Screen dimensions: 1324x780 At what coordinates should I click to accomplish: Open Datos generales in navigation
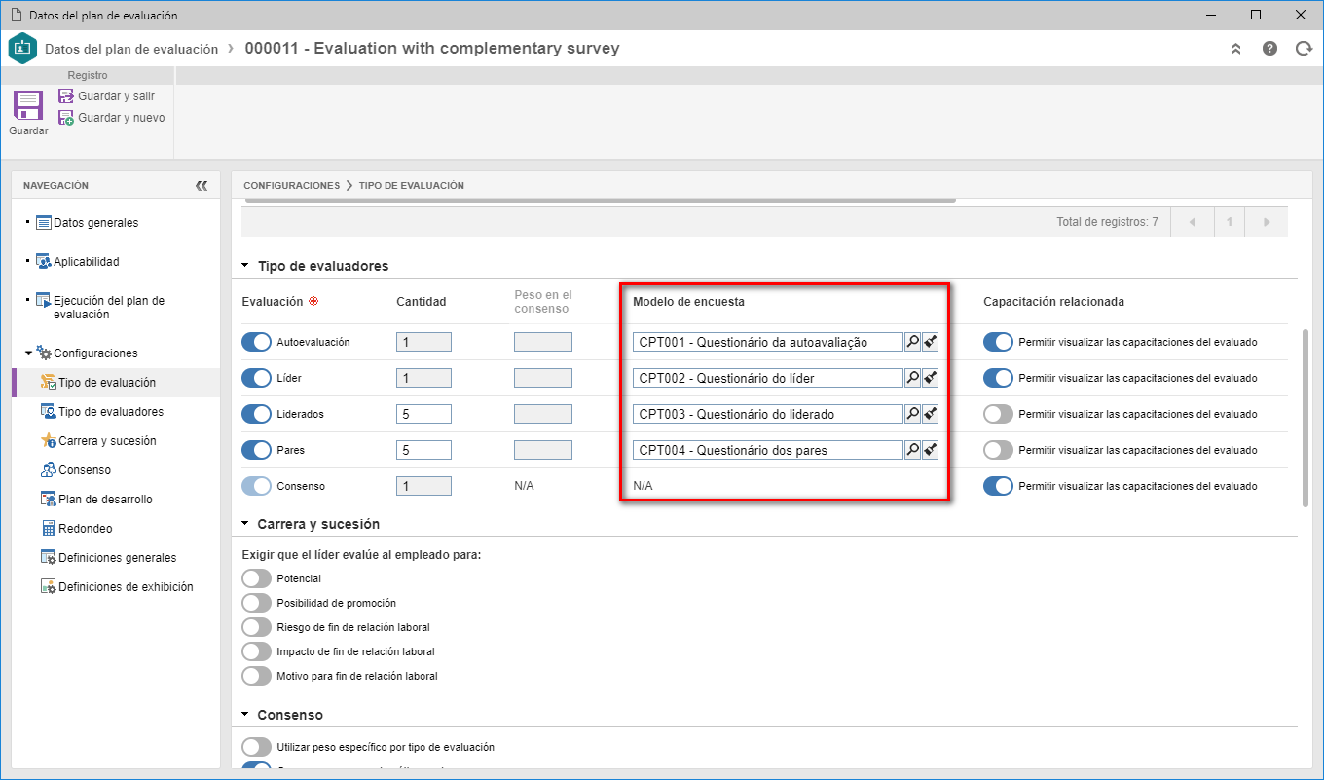[87, 223]
